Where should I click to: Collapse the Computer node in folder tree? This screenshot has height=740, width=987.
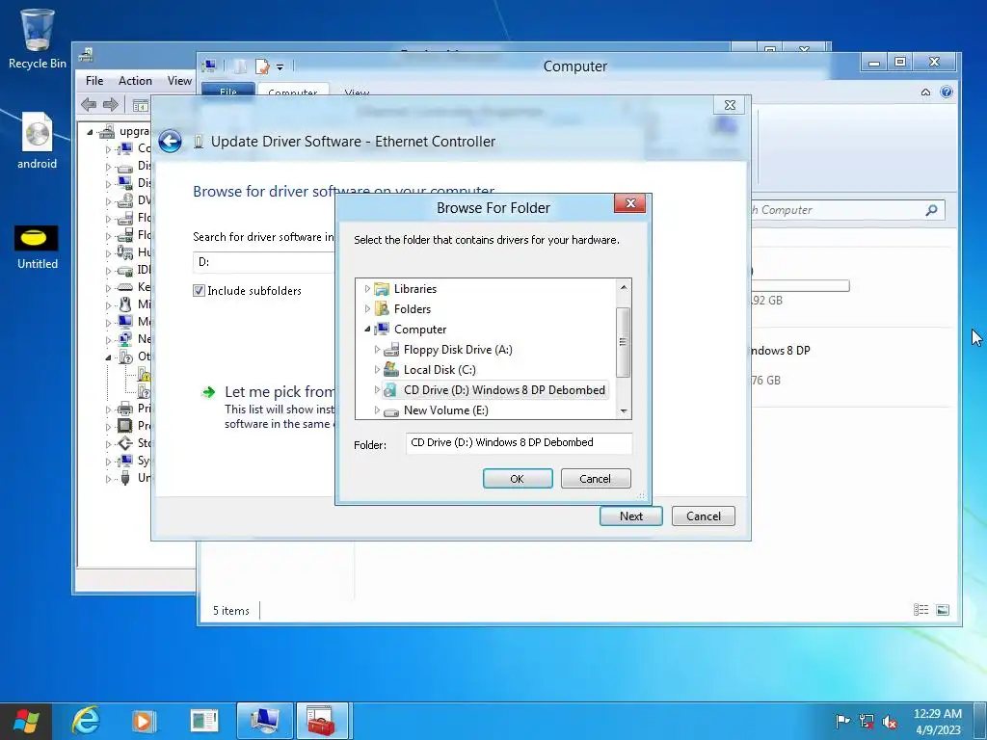click(367, 330)
